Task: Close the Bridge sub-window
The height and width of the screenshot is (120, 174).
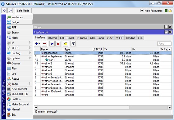Action: 170,27
